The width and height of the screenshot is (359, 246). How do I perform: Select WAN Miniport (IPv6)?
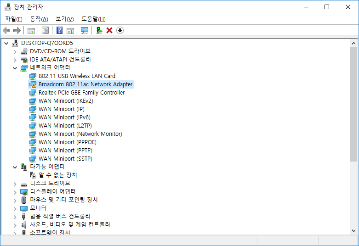pos(64,117)
